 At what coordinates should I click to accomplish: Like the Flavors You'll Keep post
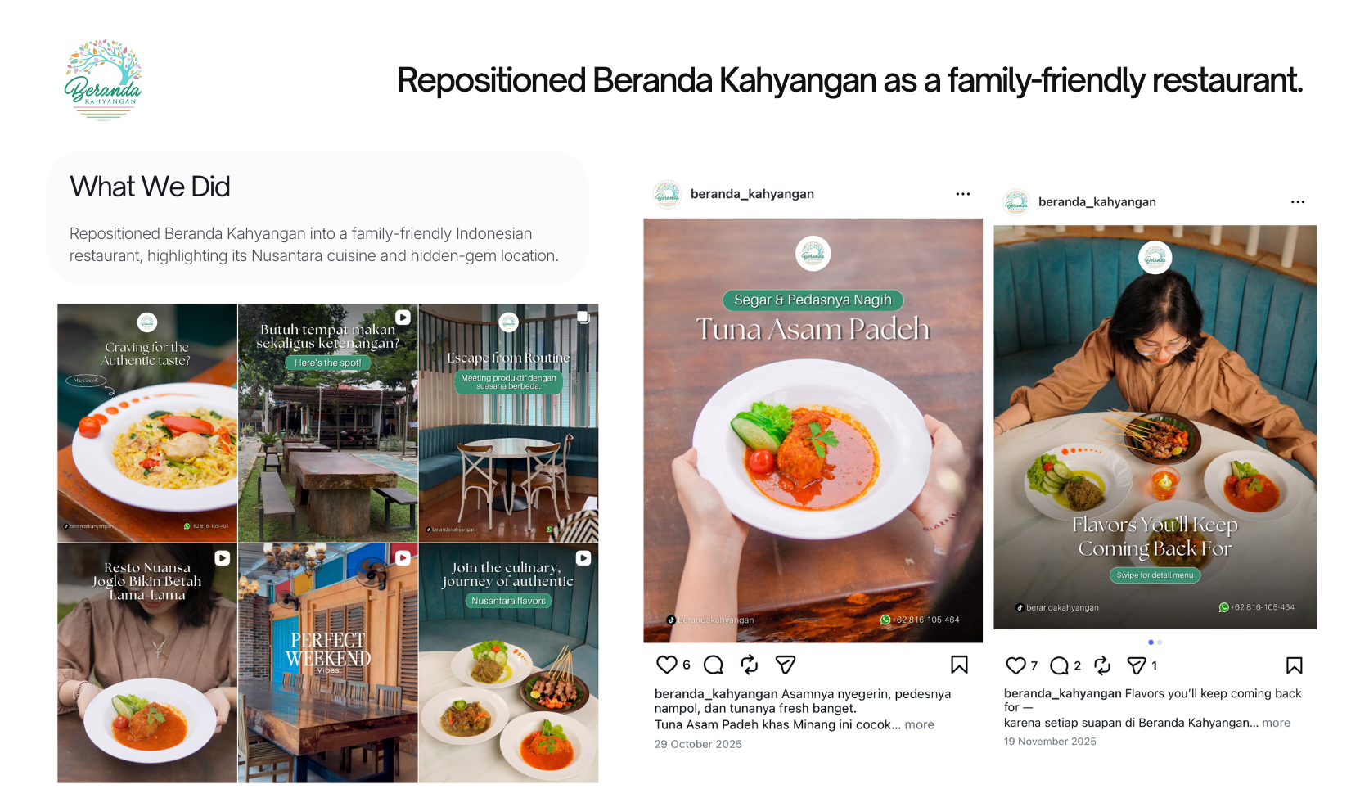point(1015,665)
